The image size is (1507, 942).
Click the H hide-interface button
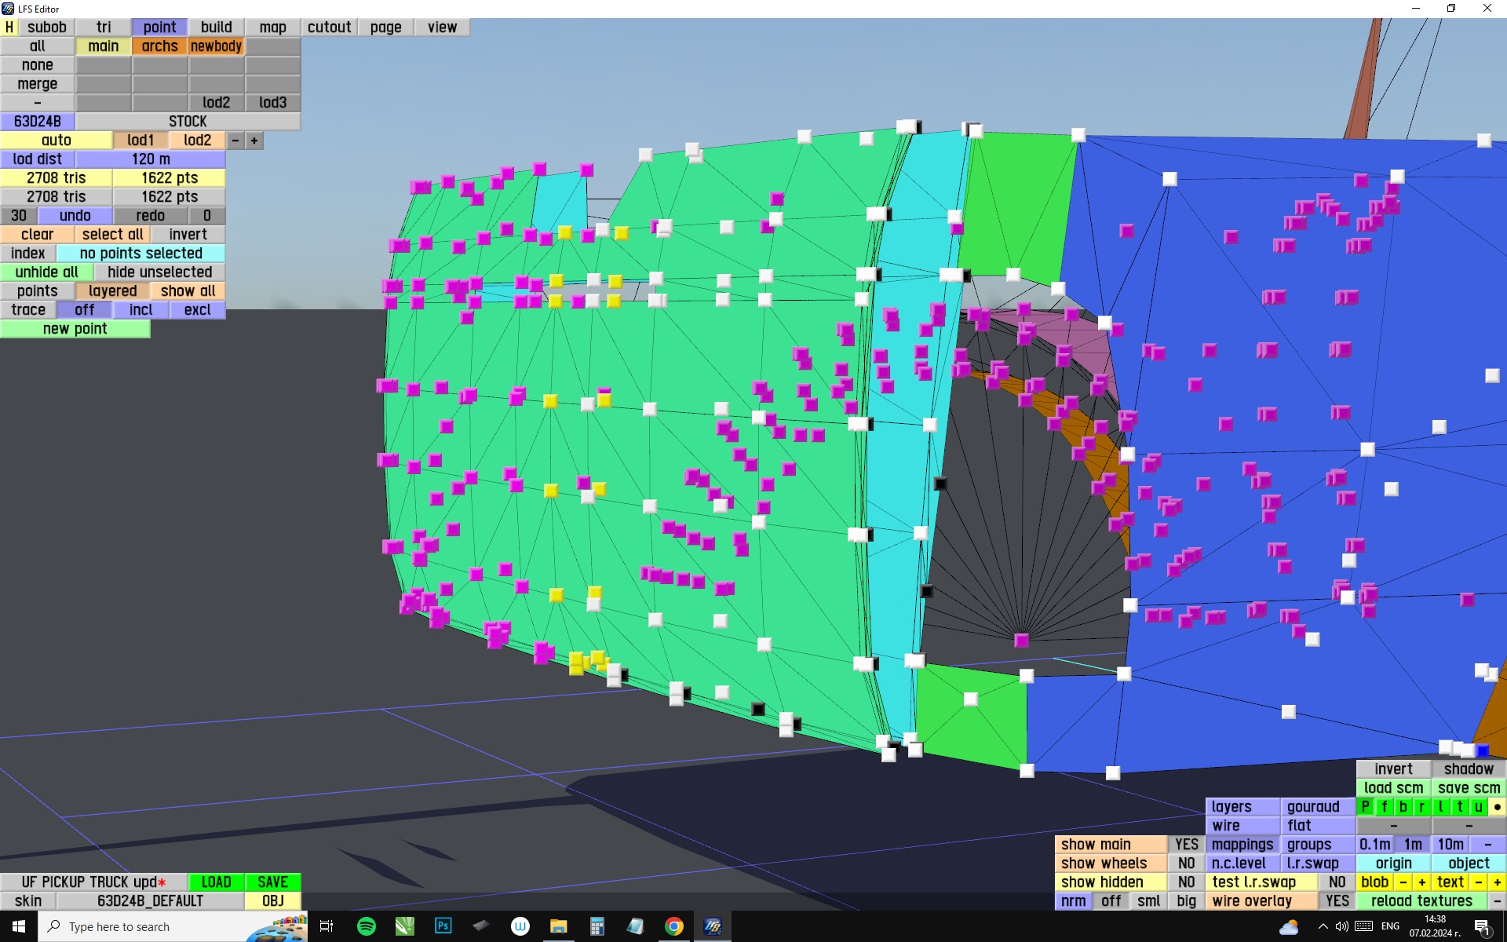9,27
